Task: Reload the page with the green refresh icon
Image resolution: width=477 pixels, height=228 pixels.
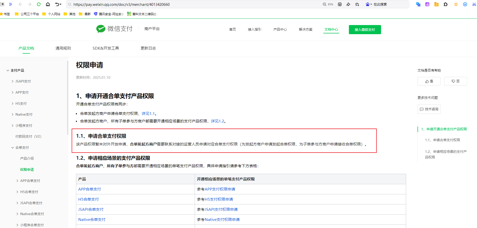Action: tap(39, 4)
